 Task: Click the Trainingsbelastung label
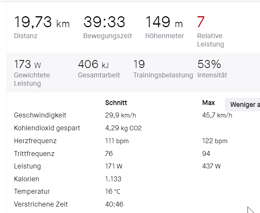coord(163,75)
